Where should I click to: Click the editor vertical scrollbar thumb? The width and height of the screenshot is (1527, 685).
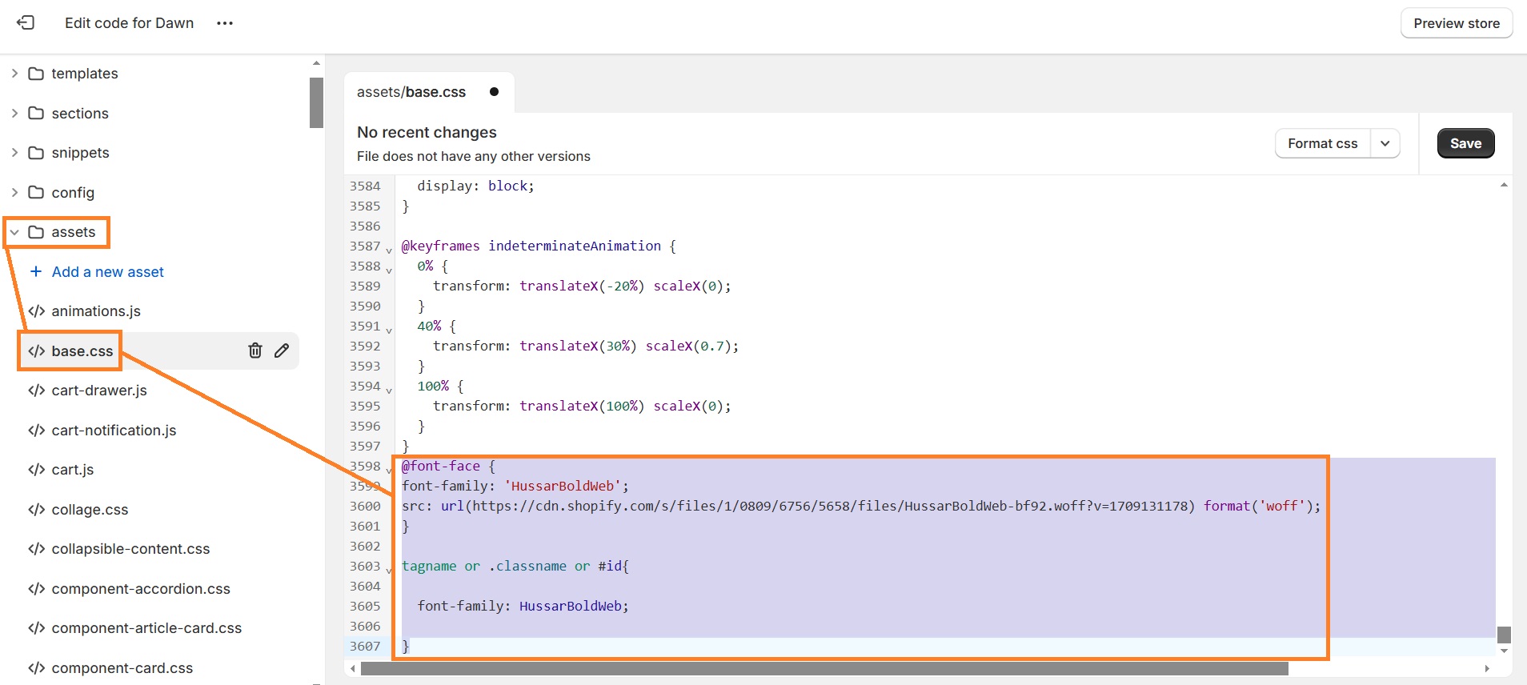pyautogui.click(x=1504, y=635)
